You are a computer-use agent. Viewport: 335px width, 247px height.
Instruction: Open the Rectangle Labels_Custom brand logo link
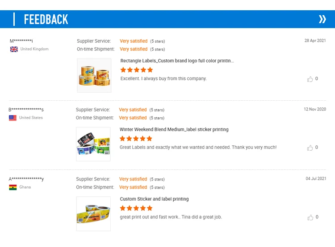(177, 61)
